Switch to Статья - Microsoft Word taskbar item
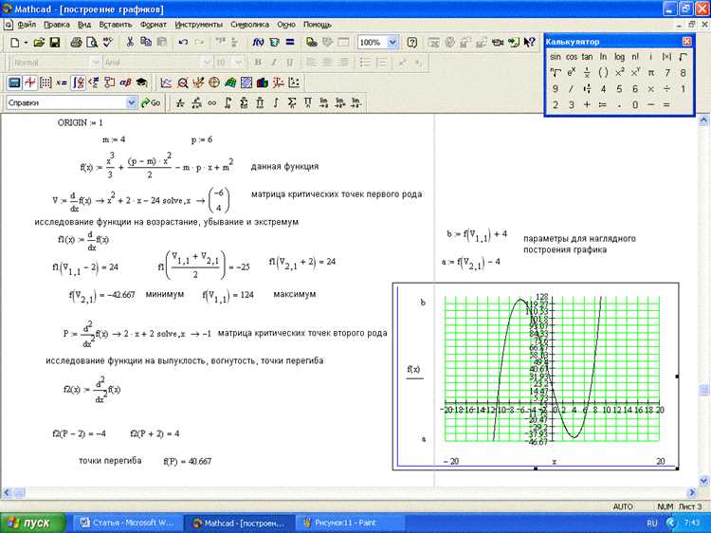 pyautogui.click(x=127, y=523)
